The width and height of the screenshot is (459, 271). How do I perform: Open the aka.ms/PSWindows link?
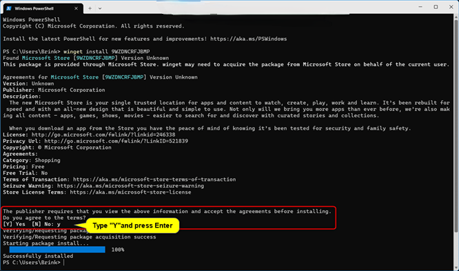(x=249, y=39)
